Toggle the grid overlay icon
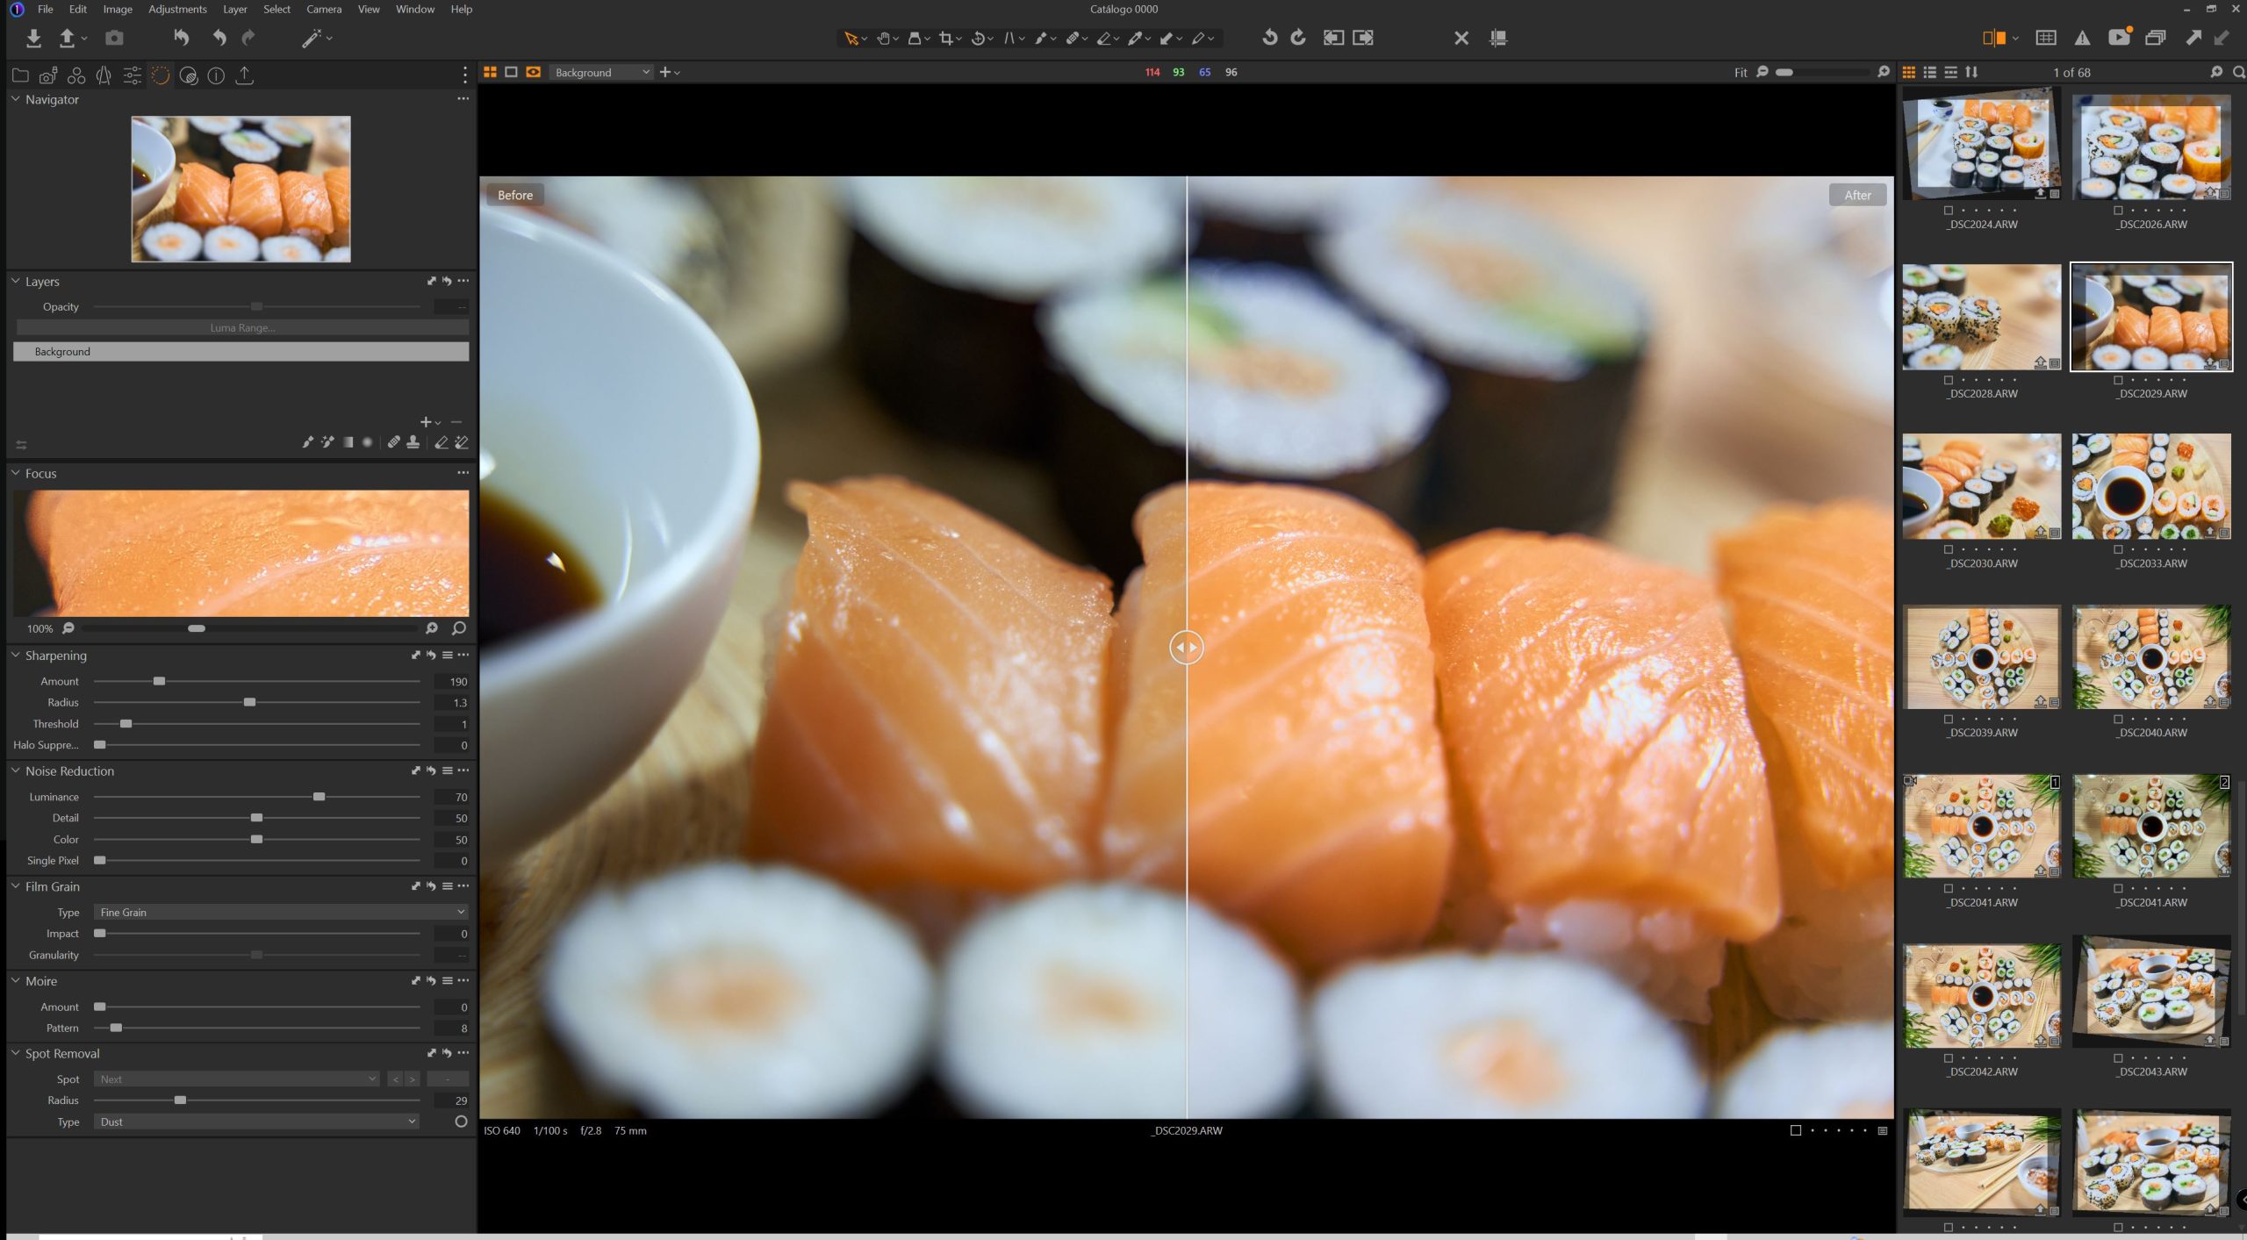The image size is (2247, 1240). (2046, 38)
